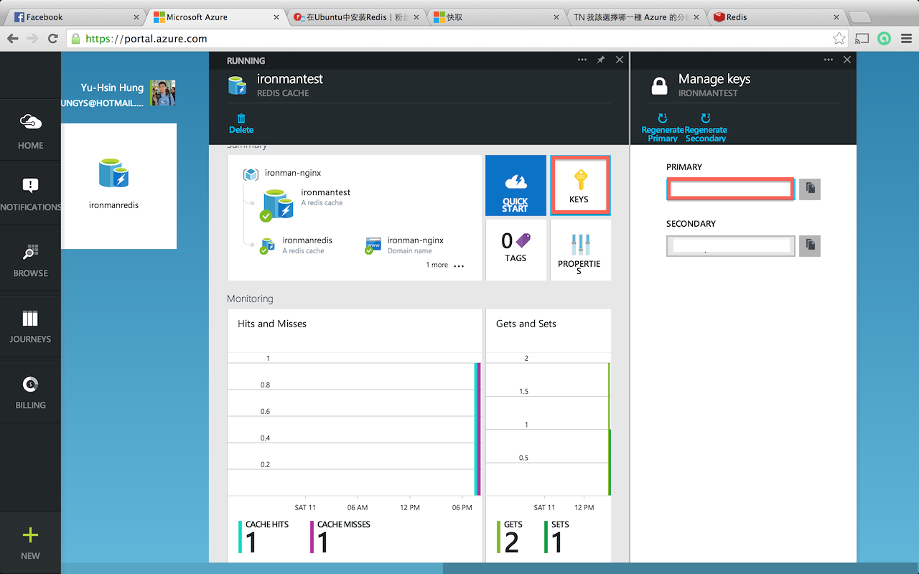The image size is (919, 574).
Task: Bookmark this page with the star
Action: pyautogui.click(x=838, y=39)
